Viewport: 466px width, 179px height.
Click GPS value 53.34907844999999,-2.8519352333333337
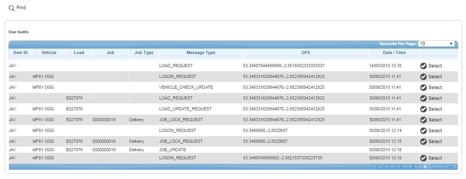point(284,66)
